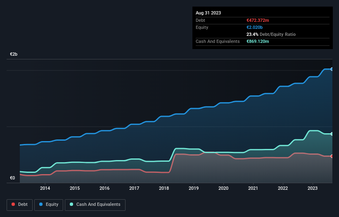Click the €2.020b equity value
Image resolution: width=339 pixels, height=217 pixels.
click(254, 27)
